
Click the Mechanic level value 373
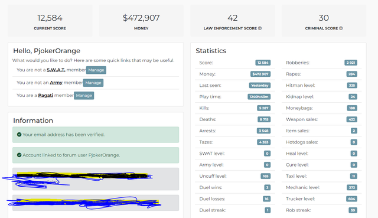[352, 187]
